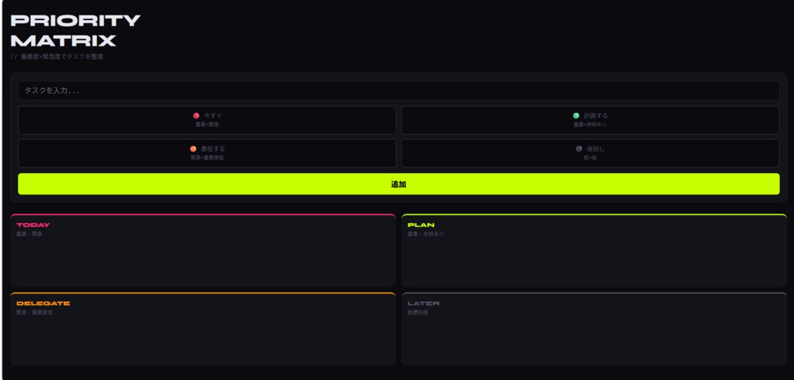794x380 pixels.
Task: Click the PLAN quadrant heading
Action: point(421,225)
